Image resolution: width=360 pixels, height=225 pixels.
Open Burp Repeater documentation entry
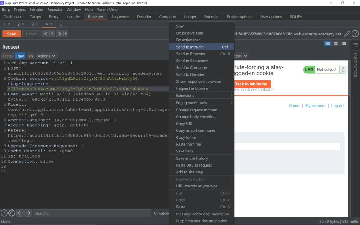point(202,221)
